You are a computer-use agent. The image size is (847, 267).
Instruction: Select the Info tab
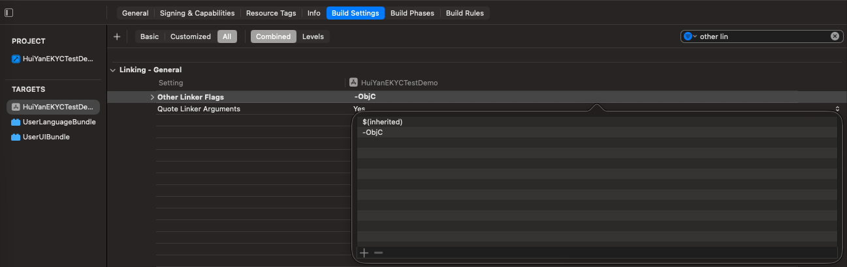tap(314, 13)
